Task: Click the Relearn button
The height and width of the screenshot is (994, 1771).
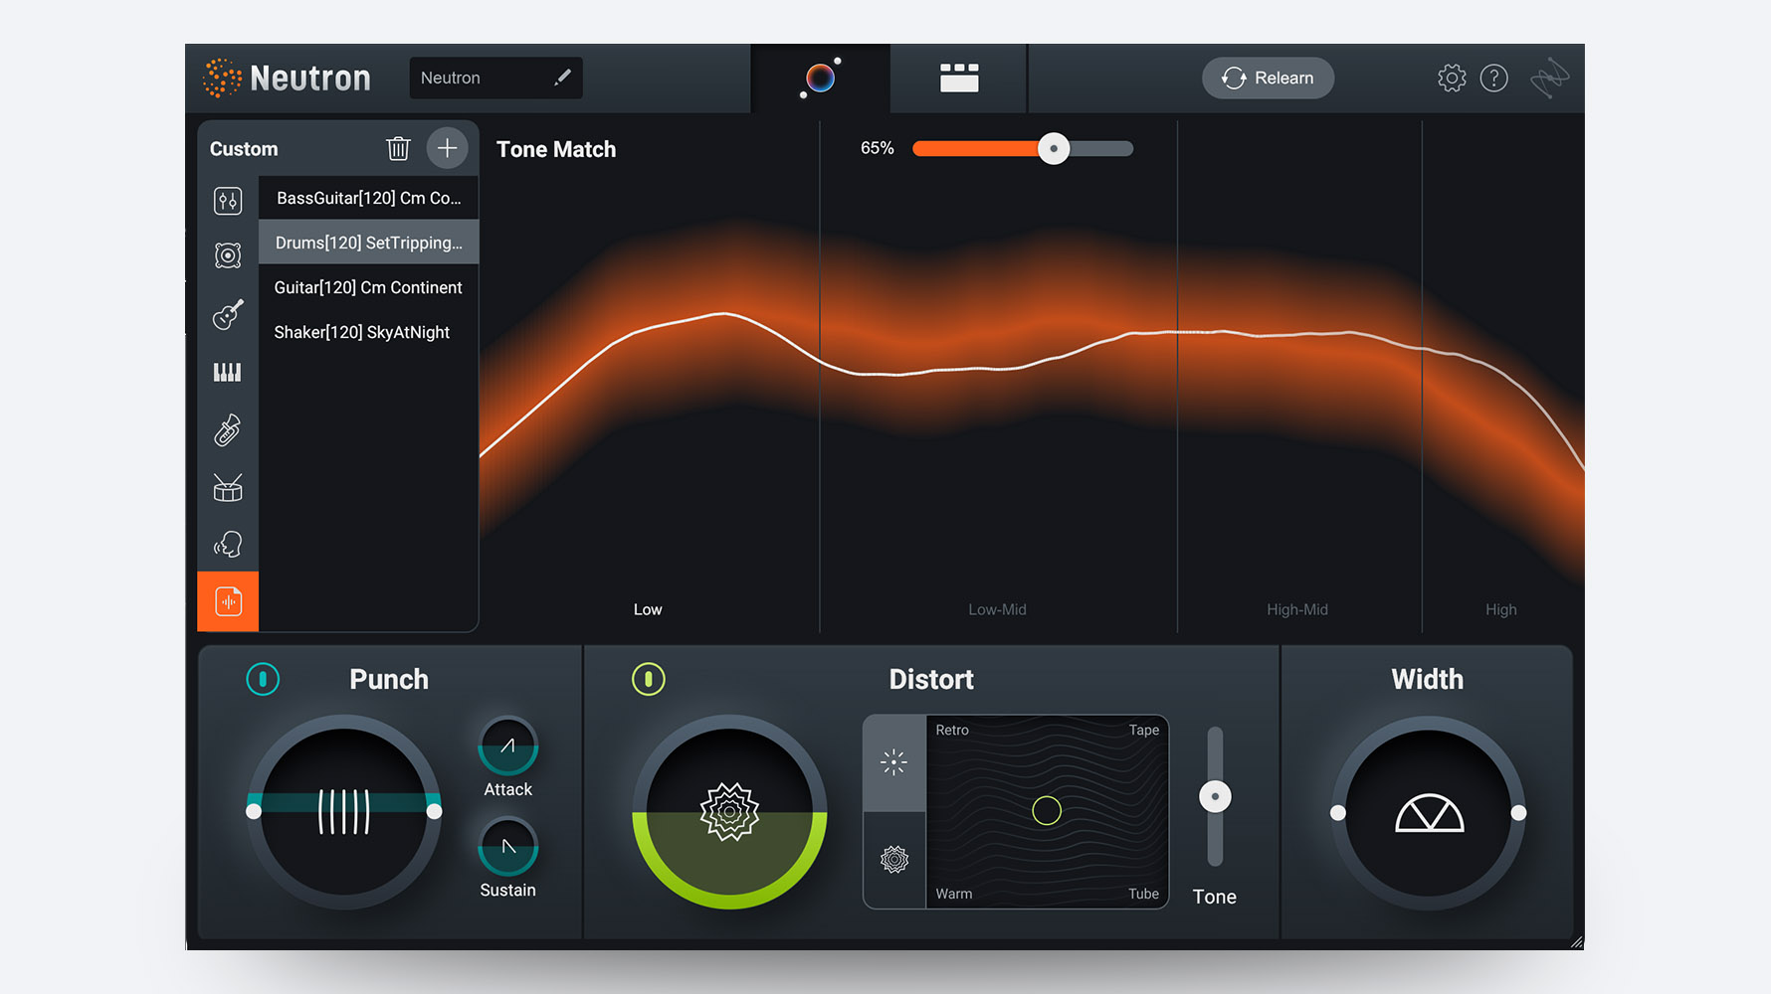Action: click(x=1268, y=78)
